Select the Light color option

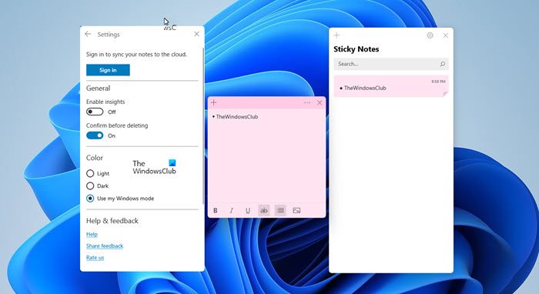click(90, 173)
